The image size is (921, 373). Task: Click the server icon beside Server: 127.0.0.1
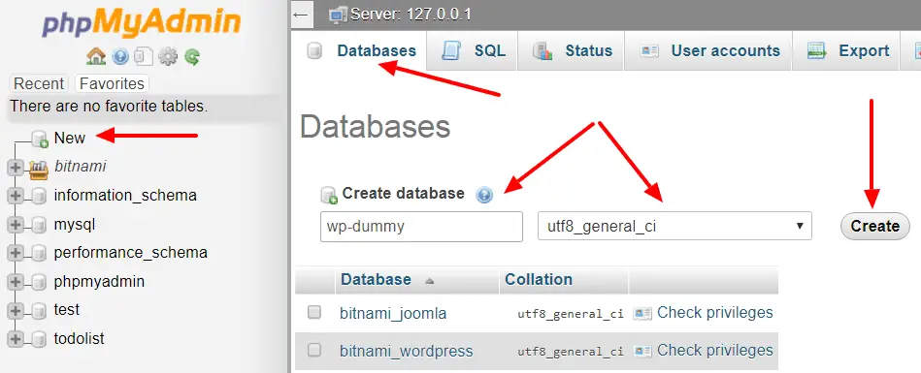pos(338,15)
